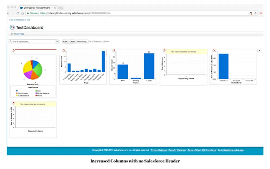The height and width of the screenshot is (169, 270).
Task: Go to browser home page icon
Action: click(23, 13)
